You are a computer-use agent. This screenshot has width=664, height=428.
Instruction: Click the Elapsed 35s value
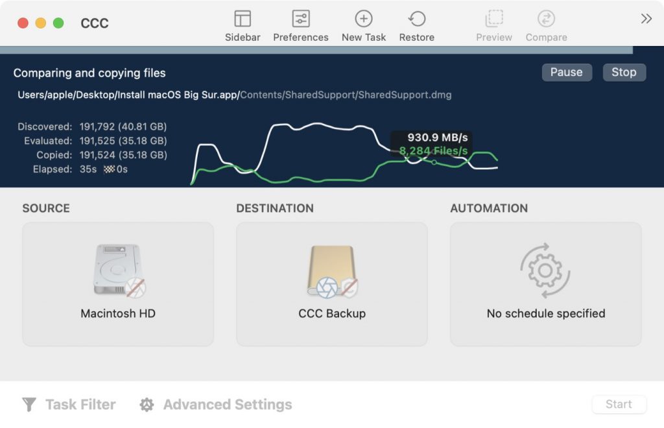tap(88, 169)
